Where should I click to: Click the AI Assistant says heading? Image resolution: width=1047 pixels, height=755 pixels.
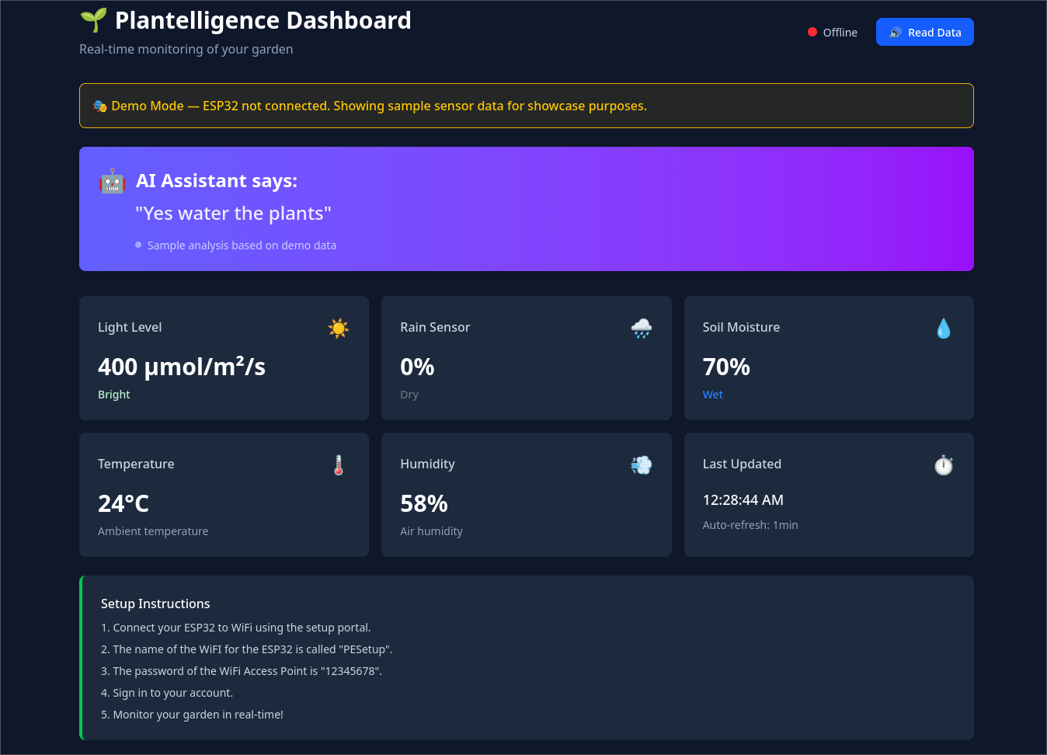click(x=217, y=180)
